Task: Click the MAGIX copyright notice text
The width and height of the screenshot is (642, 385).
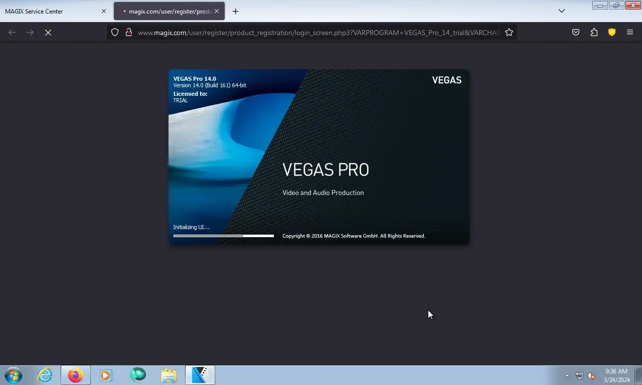Action: [x=354, y=236]
